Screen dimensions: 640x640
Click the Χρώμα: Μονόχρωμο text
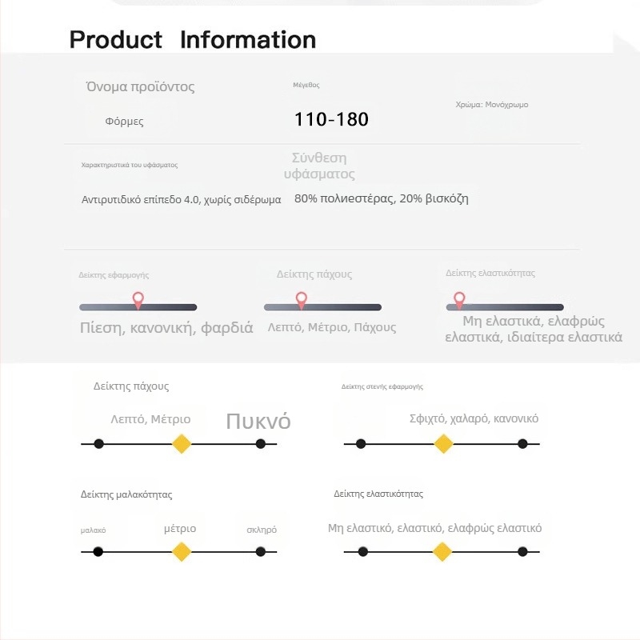tap(491, 105)
